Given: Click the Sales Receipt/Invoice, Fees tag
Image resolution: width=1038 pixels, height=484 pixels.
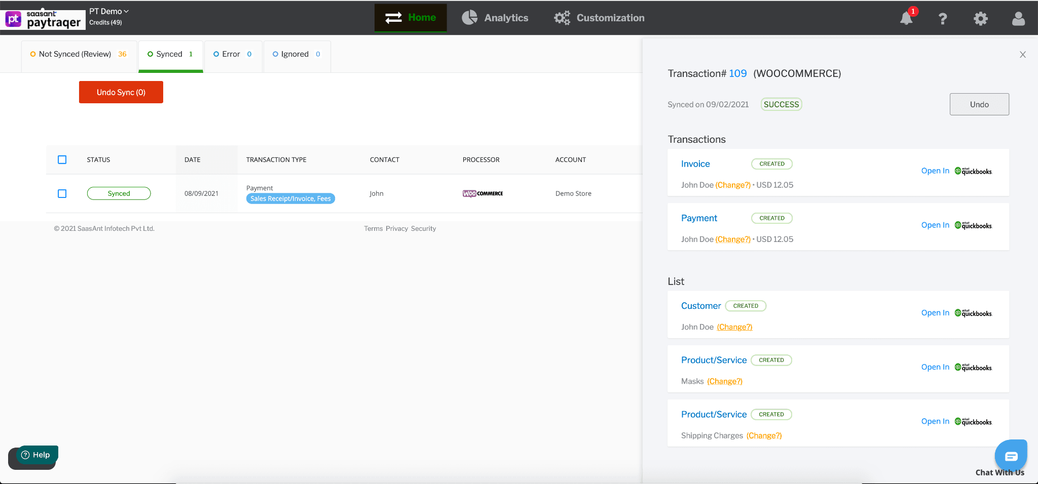Looking at the screenshot, I should coord(290,198).
